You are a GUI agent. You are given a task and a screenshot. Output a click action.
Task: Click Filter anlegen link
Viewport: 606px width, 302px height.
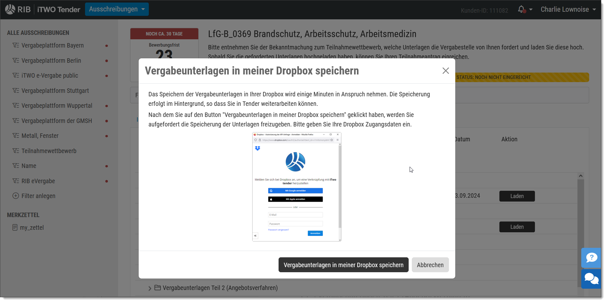point(38,196)
